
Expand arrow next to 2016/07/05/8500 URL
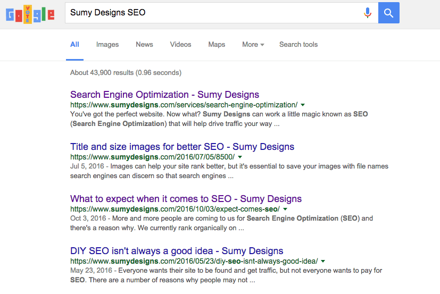[240, 157]
